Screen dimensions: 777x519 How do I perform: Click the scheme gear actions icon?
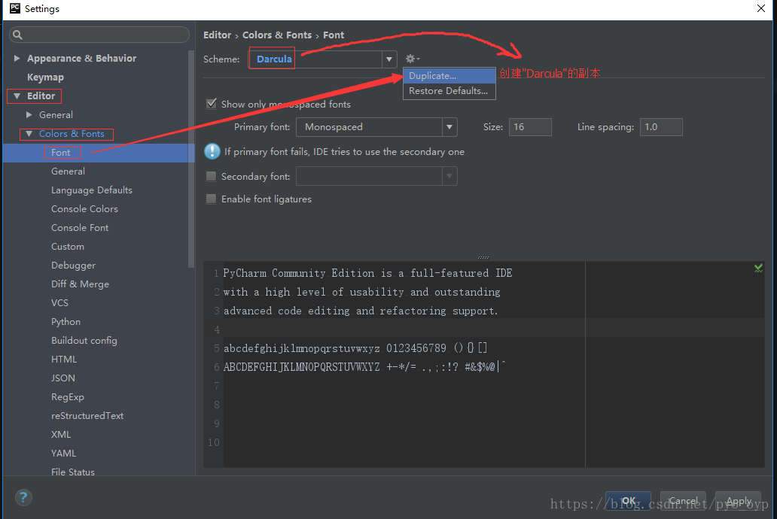pos(413,59)
